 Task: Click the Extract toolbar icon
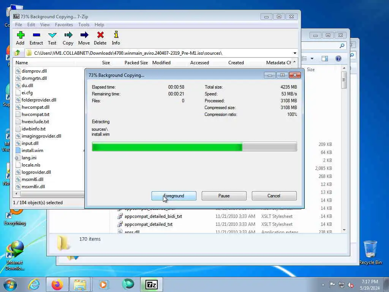coord(36,38)
